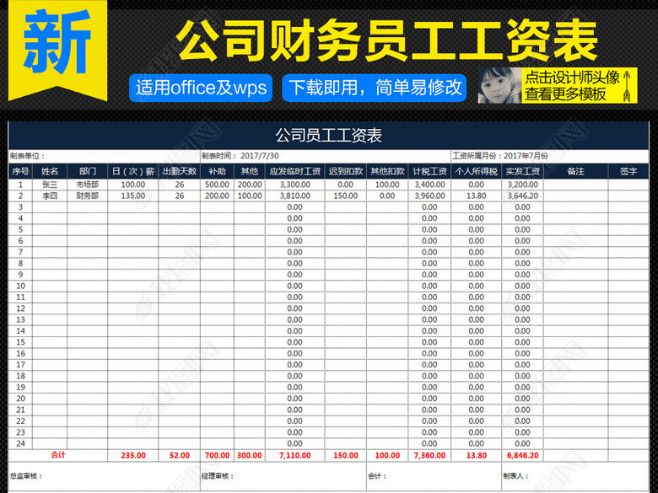
Task: Select the '其他扣款' column header
Action: click(387, 171)
